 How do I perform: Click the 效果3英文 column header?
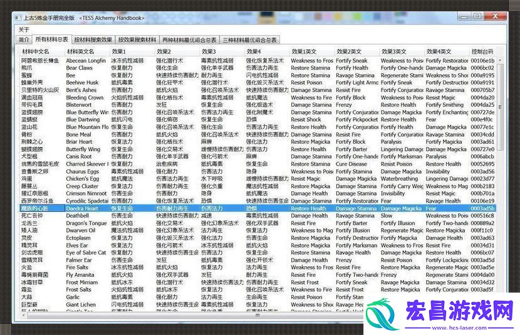(402, 52)
